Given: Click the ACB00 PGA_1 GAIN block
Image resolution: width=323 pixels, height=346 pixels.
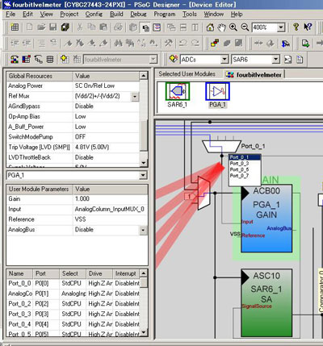Looking at the screenshot, I should point(266,219).
